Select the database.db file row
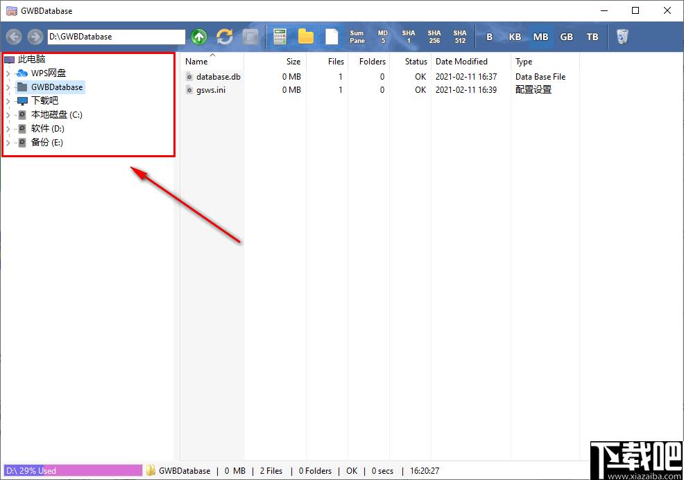 pos(379,77)
